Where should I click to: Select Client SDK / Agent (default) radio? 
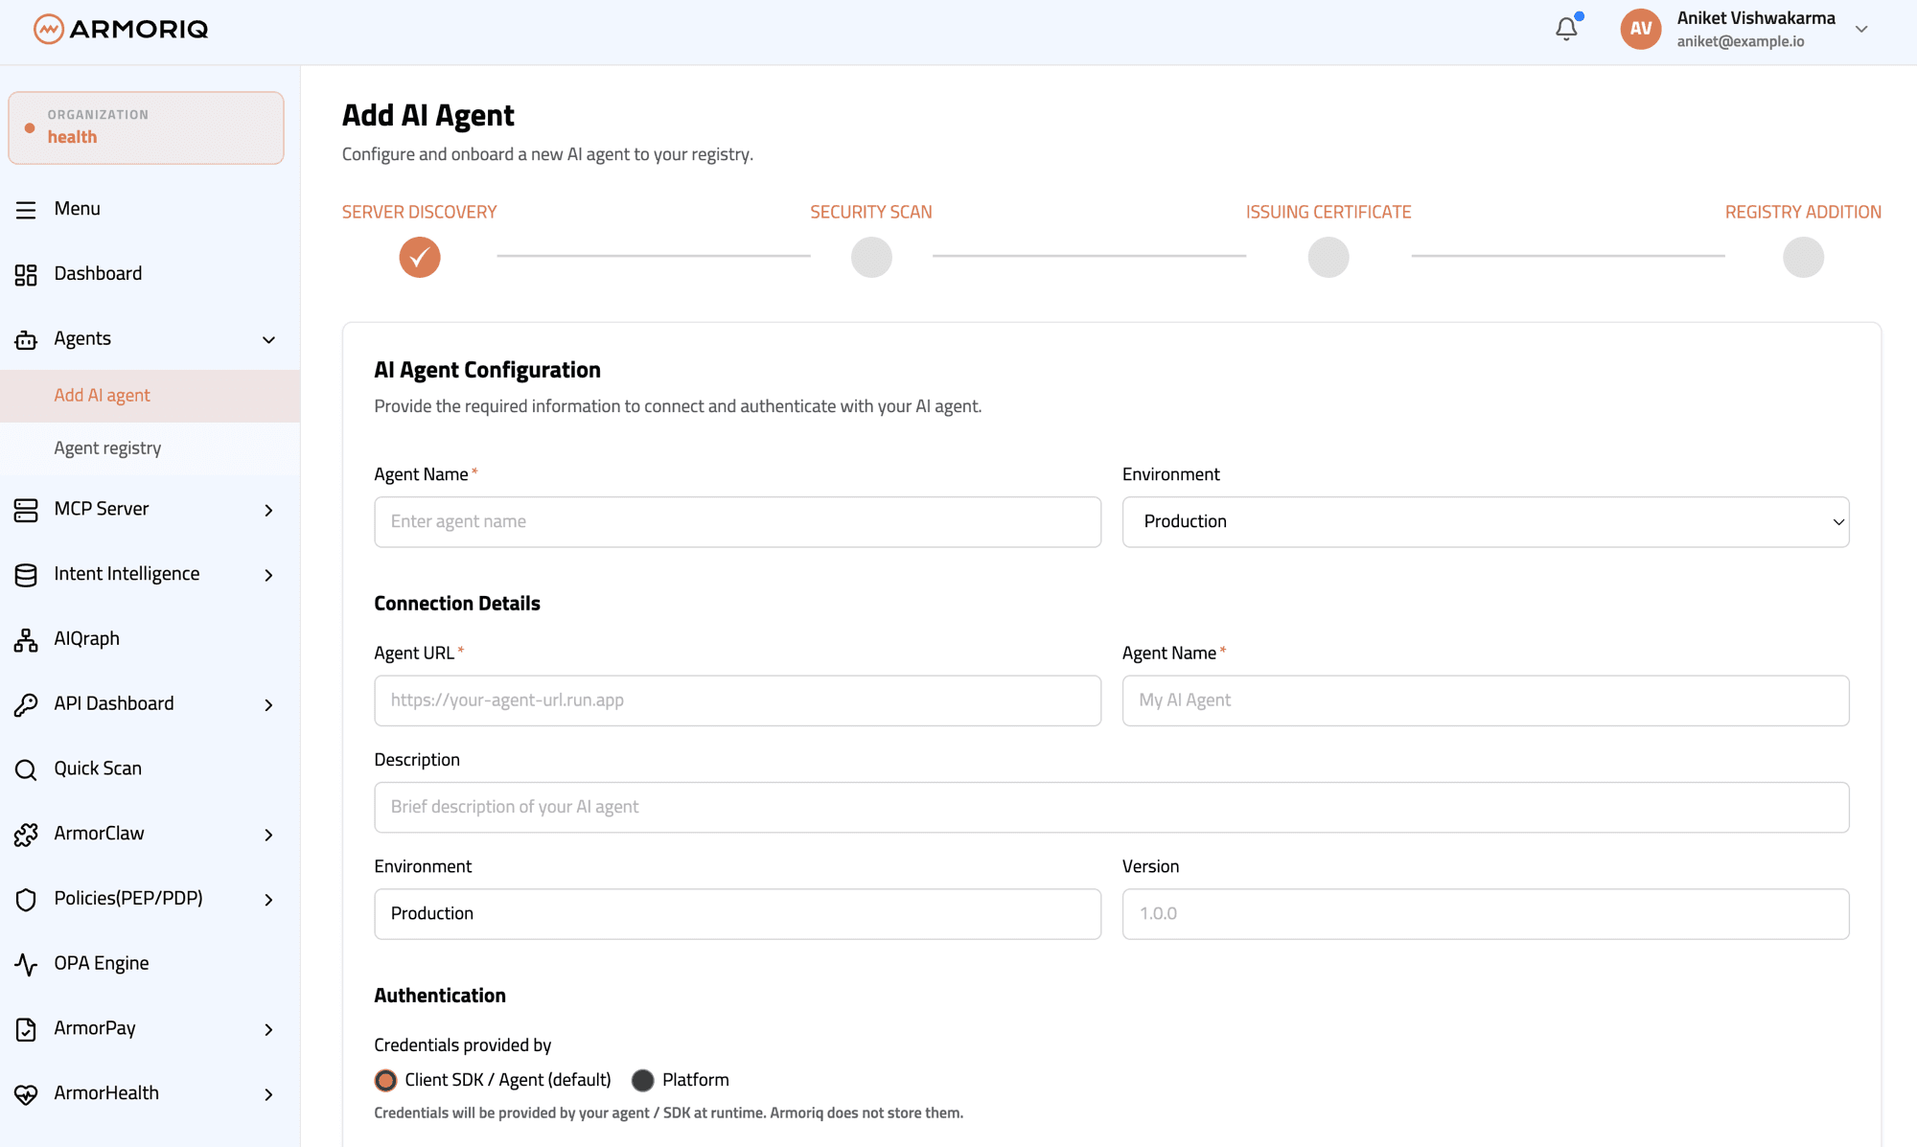click(385, 1080)
